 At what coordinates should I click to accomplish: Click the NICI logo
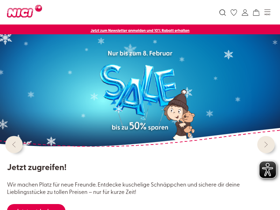pos(20,13)
